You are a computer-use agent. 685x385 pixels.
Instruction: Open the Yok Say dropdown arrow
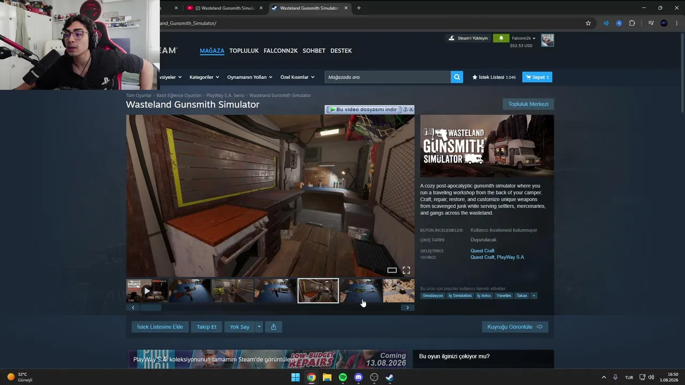pyautogui.click(x=259, y=327)
